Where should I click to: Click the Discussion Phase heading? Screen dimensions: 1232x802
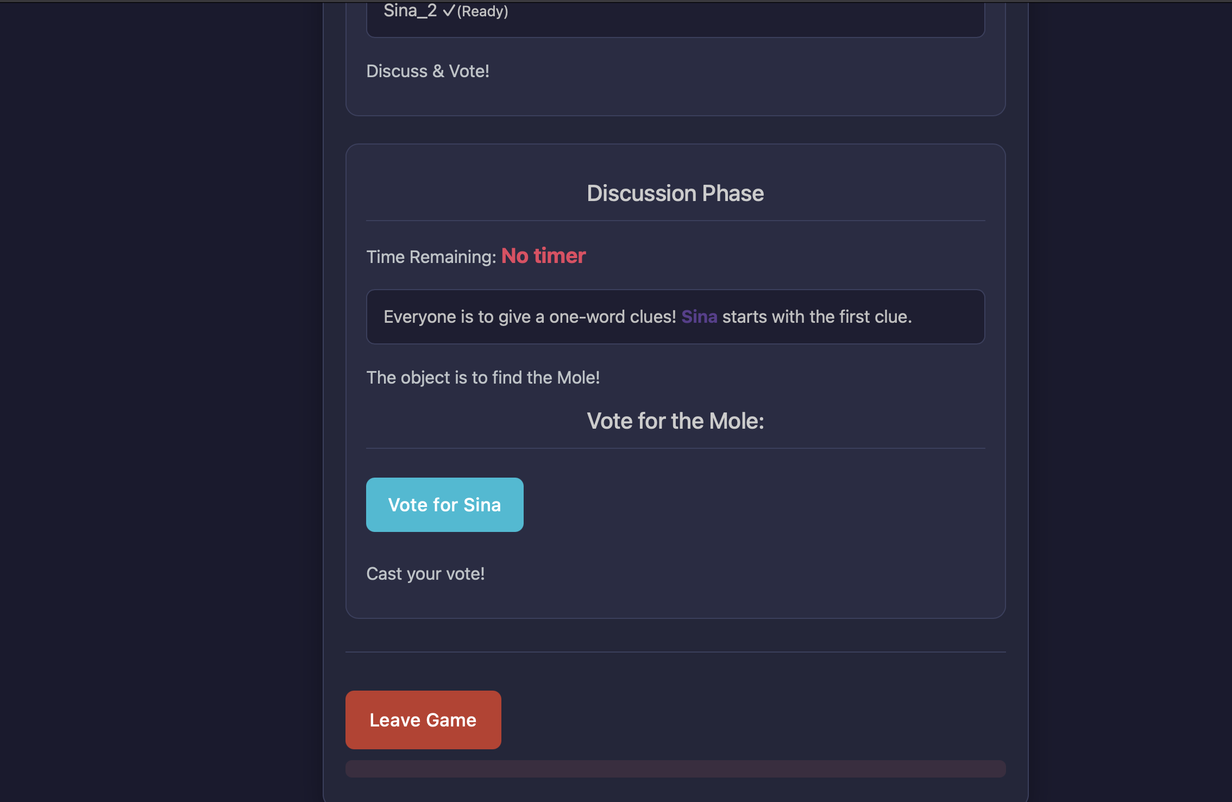coord(675,193)
